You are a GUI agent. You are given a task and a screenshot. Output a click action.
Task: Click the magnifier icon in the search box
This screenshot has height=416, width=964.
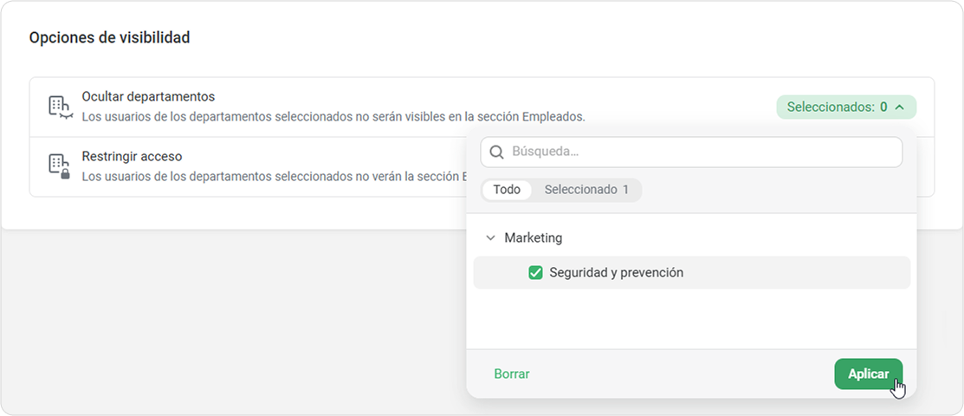[x=497, y=152]
